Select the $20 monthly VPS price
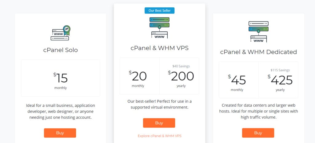Screen dimensions: 315x143 (140, 76)
